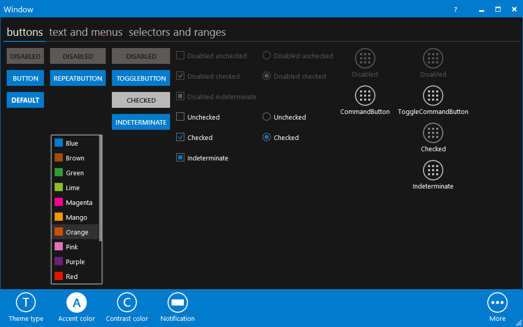Open the Theme type picker
Image resolution: width=523 pixels, height=327 pixels.
click(x=26, y=302)
